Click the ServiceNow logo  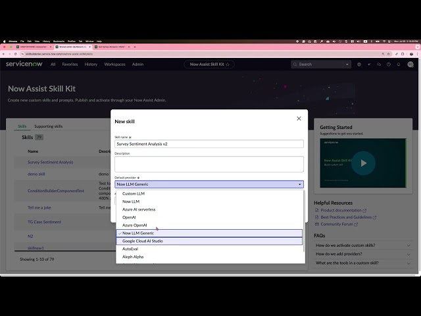click(x=24, y=64)
